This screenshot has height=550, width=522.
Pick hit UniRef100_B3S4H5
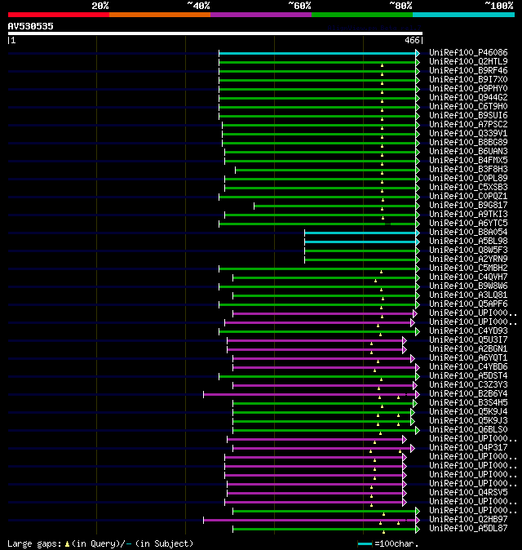[468, 402]
